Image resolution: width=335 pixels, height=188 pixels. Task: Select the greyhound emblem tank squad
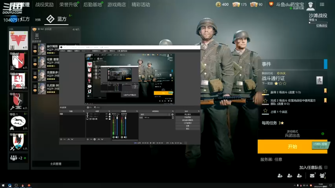pos(18,122)
